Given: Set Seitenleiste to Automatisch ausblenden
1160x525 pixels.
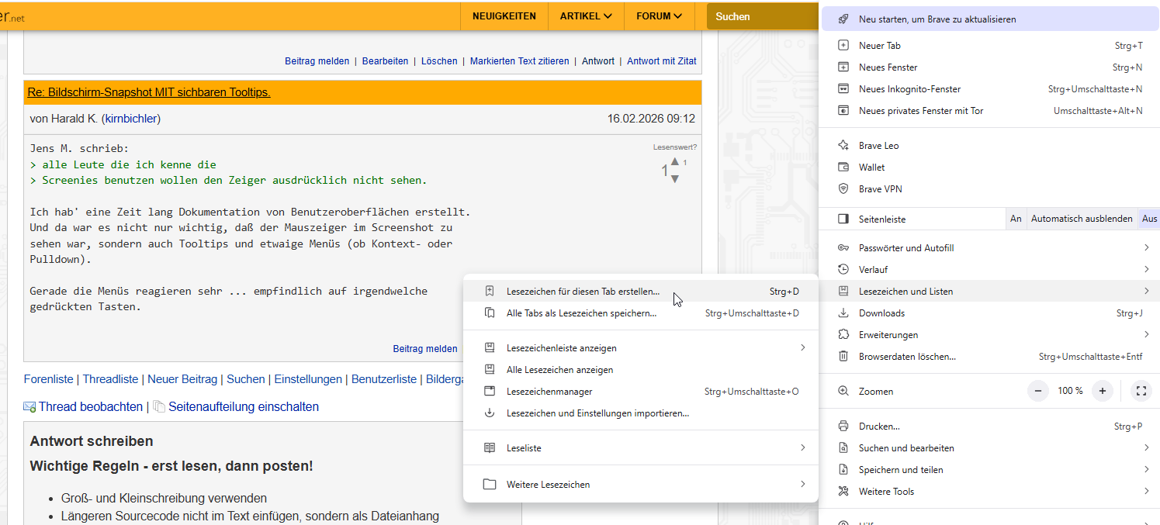Looking at the screenshot, I should pyautogui.click(x=1081, y=219).
